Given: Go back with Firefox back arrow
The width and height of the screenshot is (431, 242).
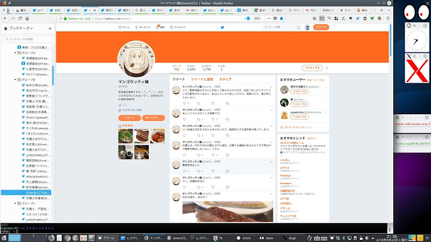Looking at the screenshot, I should click(5, 18).
